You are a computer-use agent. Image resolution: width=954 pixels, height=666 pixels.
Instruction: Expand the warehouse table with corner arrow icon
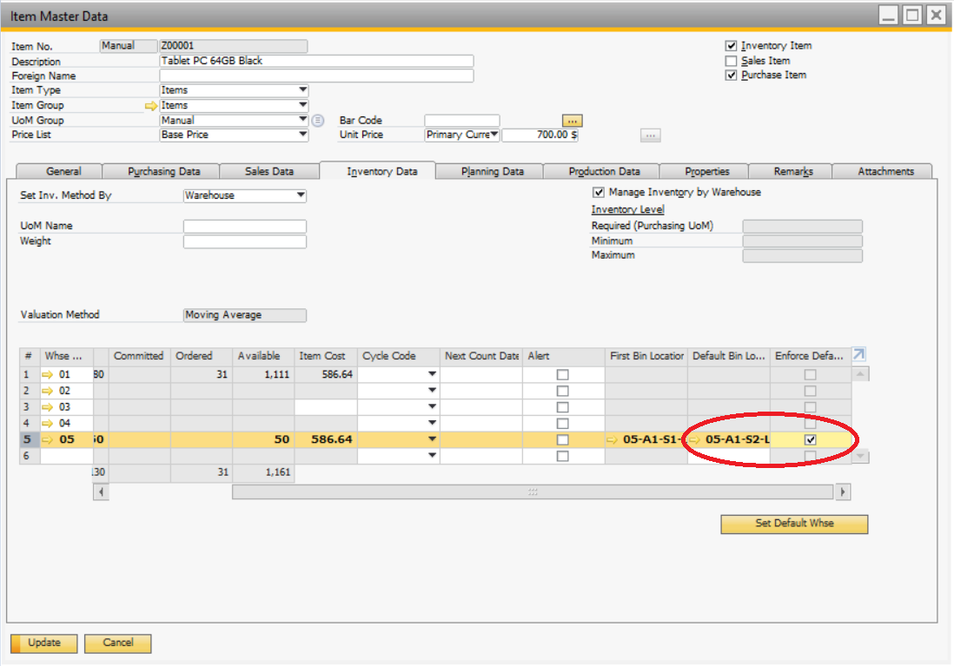pos(858,354)
